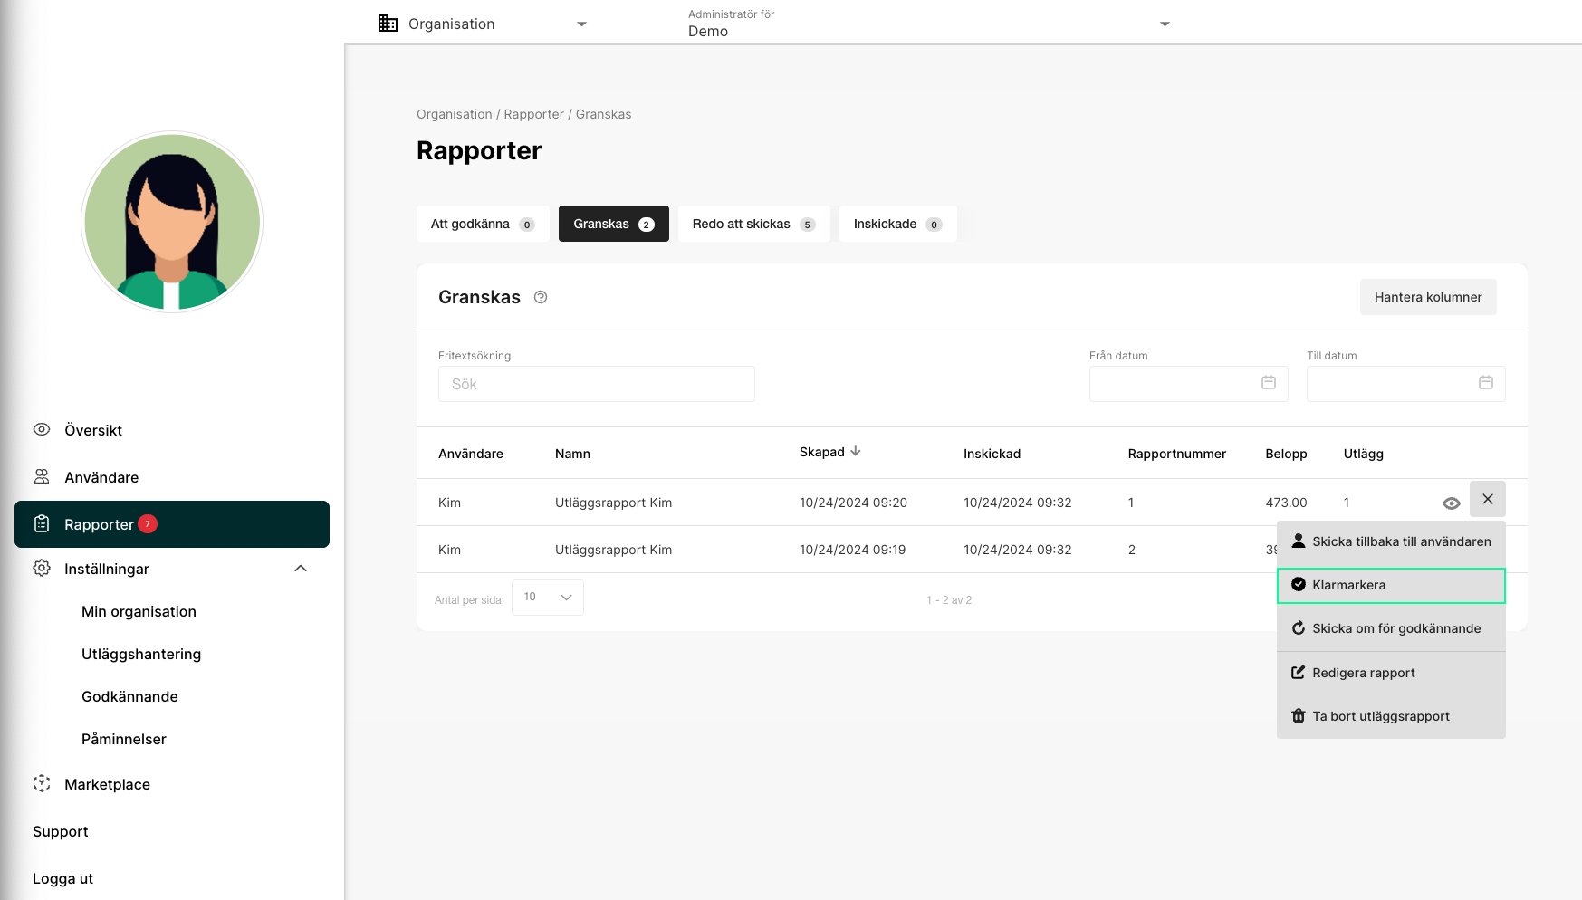Viewport: 1582px width, 900px height.
Task: Click the Inställningar gear icon
Action: [x=42, y=568]
